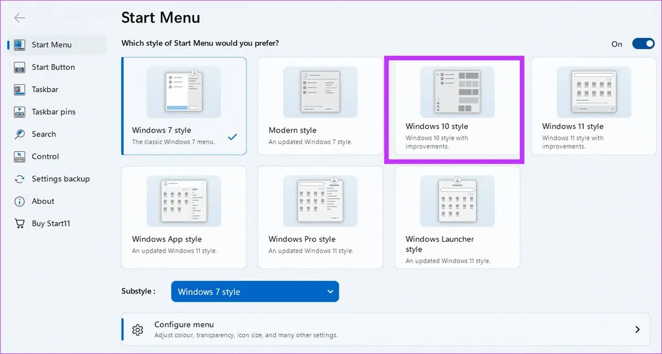This screenshot has height=354, width=662.
Task: Pick the Modern style thumbnail
Action: click(x=320, y=92)
